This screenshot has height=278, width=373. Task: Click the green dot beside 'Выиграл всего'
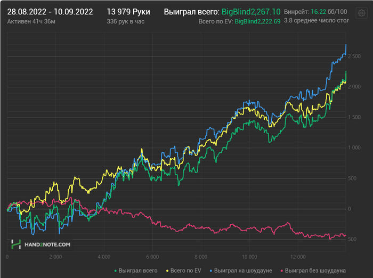(x=116, y=271)
